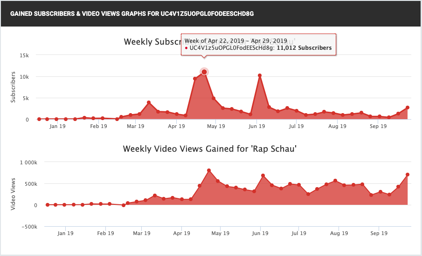The width and height of the screenshot is (422, 256).
Task: Click the tooltip showing Week of Apr 22, 2019
Action: pyautogui.click(x=258, y=45)
